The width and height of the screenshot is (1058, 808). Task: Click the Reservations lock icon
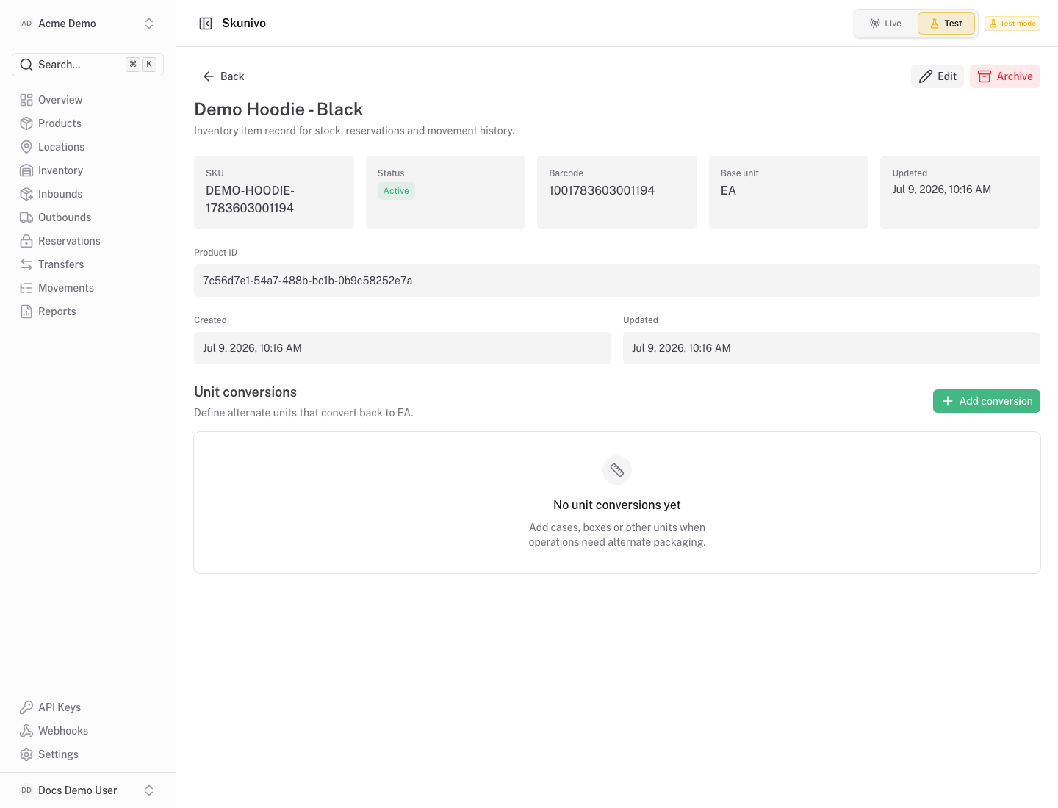coord(26,241)
